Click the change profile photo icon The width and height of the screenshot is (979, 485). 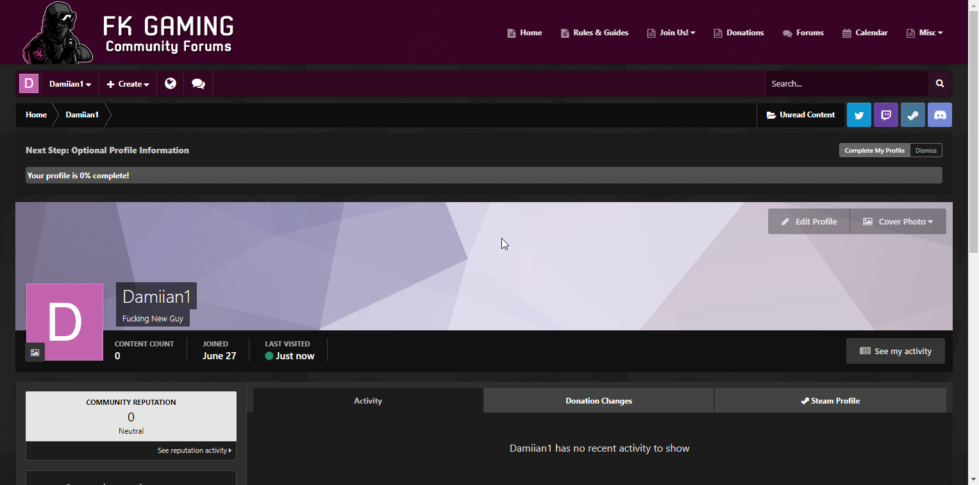(x=35, y=352)
